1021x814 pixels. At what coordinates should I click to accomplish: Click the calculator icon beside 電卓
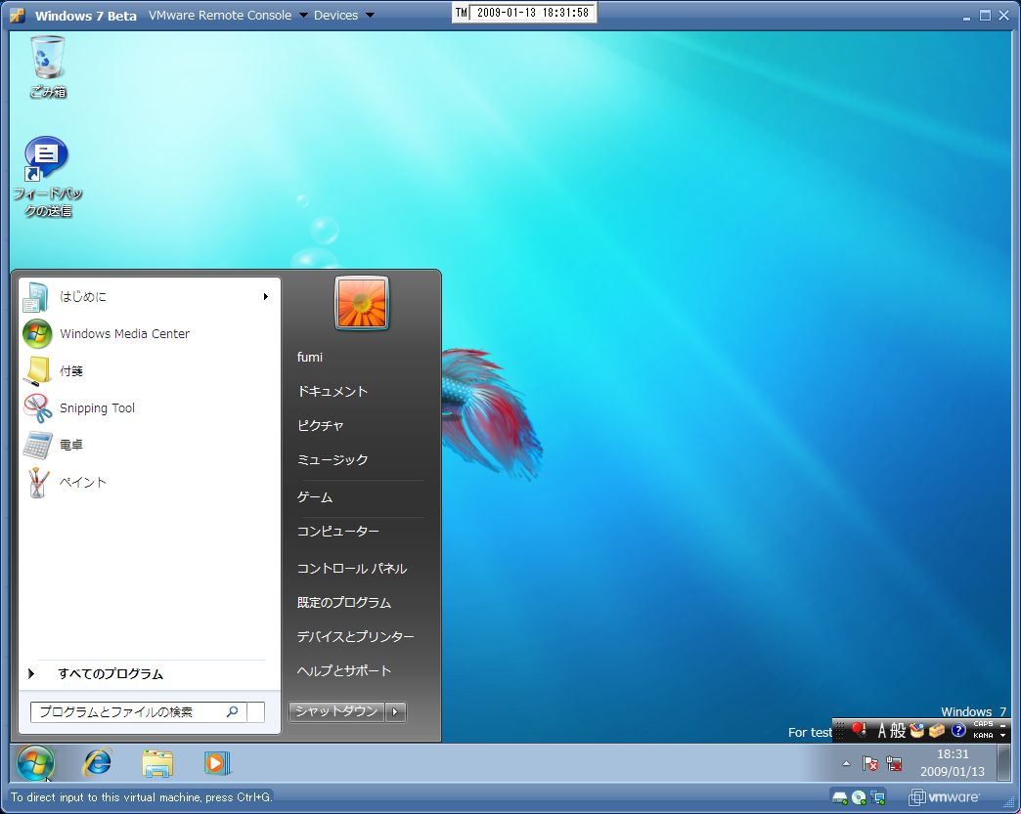tap(37, 446)
